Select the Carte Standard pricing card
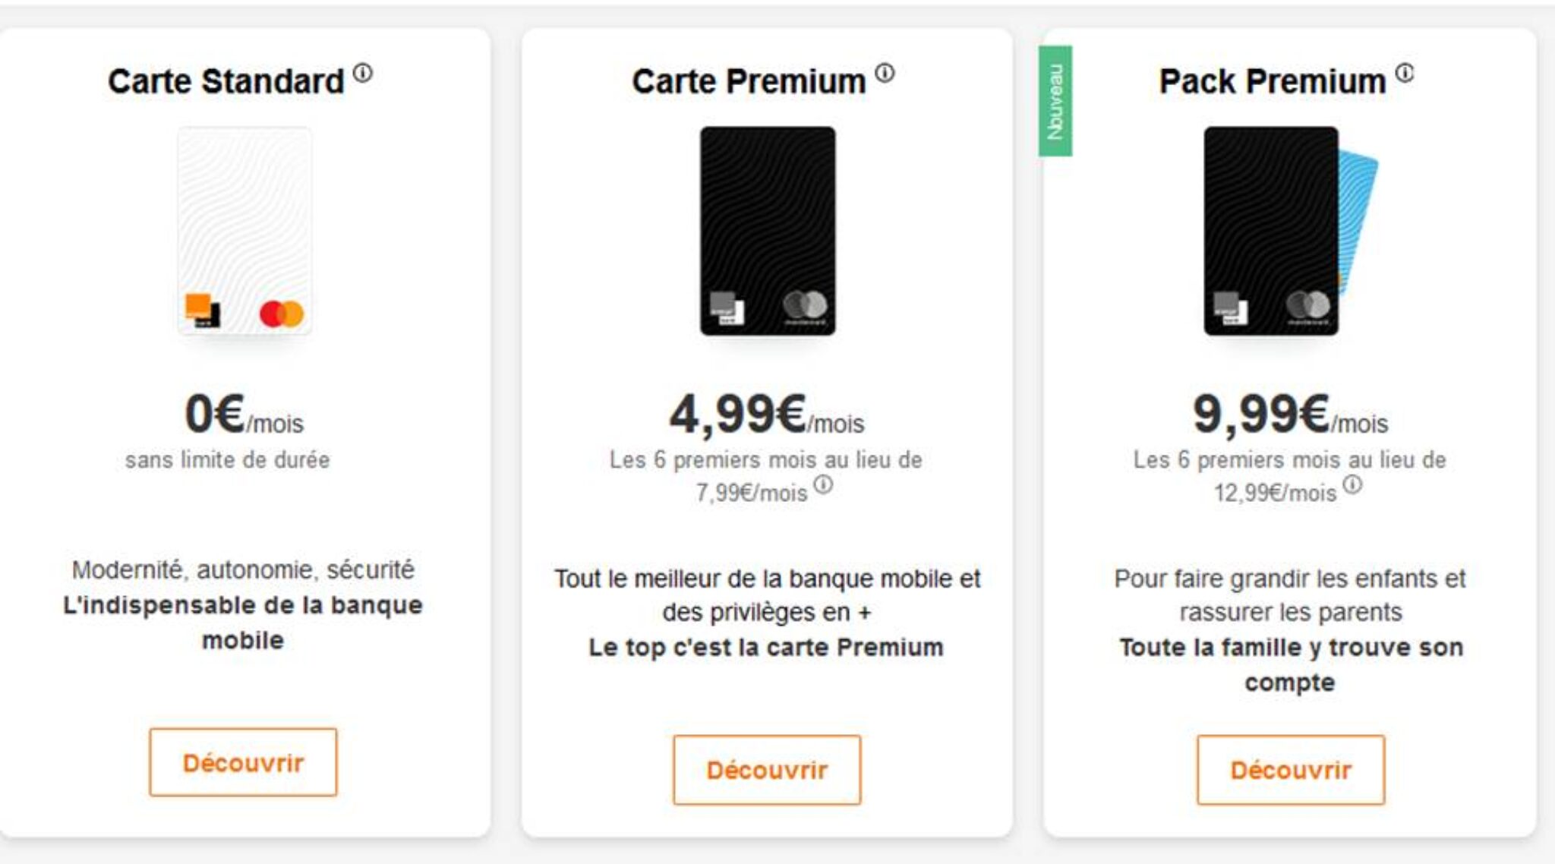Image resolution: width=1555 pixels, height=864 pixels. coord(248,433)
